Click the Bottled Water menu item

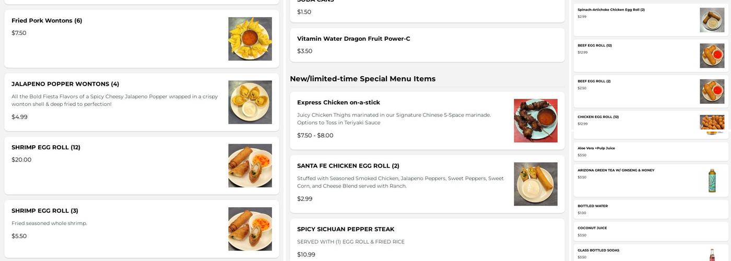(593, 206)
